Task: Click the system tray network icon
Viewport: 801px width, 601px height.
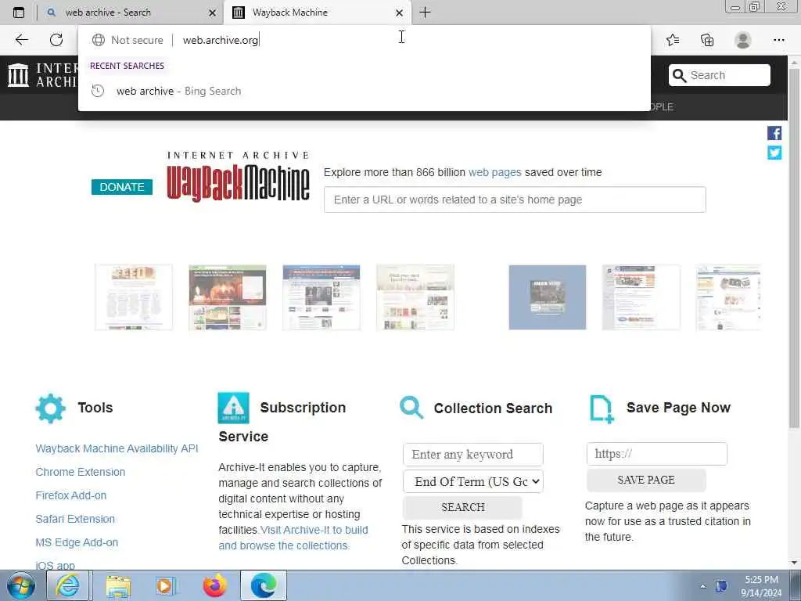Action: [721, 585]
